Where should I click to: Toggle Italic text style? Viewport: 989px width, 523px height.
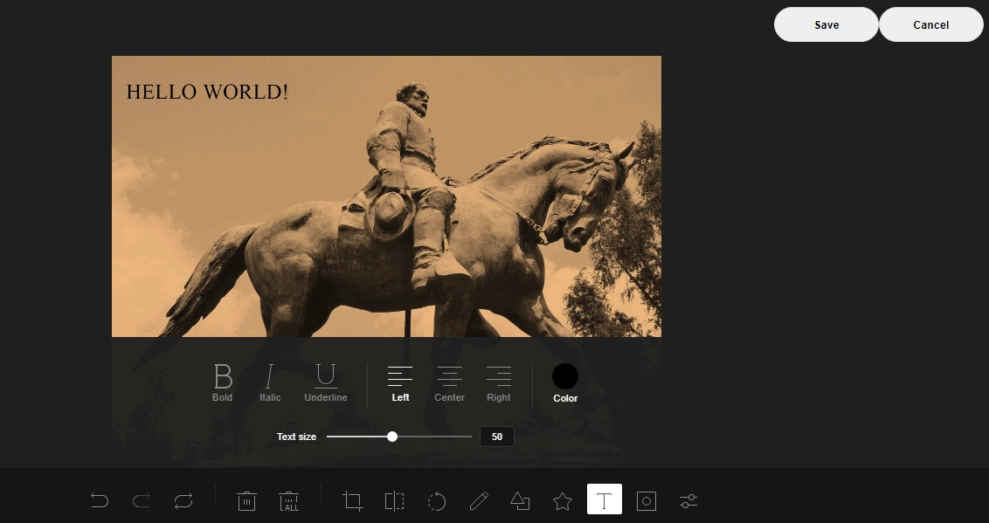tap(270, 382)
